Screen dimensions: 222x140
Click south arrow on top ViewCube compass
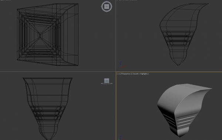[107, 11]
